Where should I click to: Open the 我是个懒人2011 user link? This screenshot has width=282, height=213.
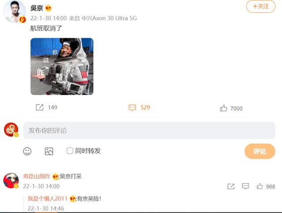[x=48, y=198]
